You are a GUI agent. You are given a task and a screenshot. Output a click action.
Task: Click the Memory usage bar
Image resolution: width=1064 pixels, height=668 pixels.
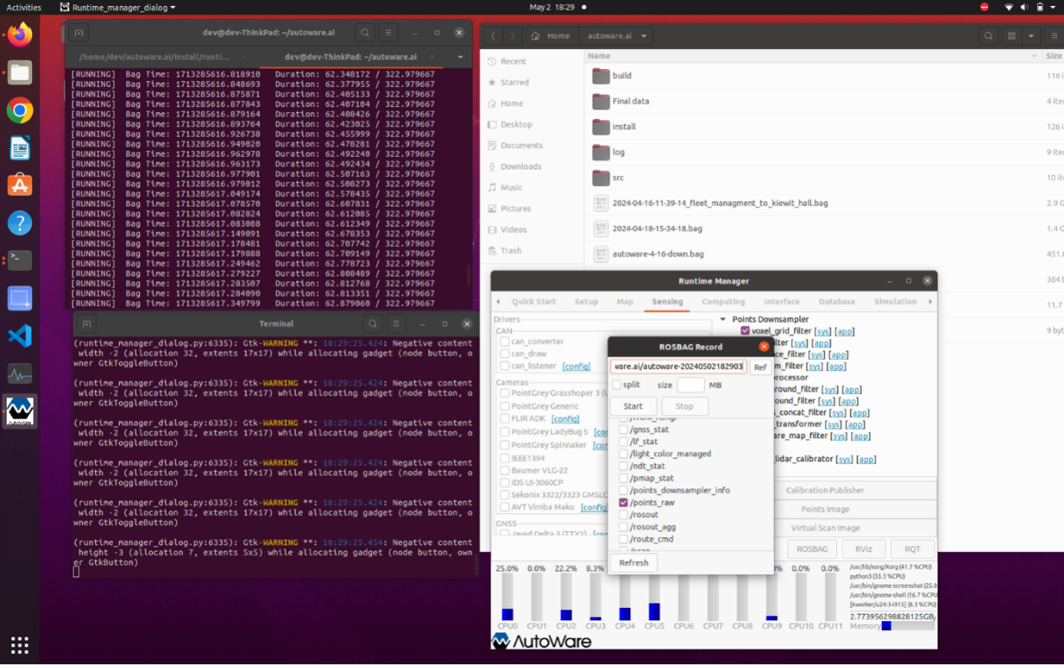coord(908,626)
